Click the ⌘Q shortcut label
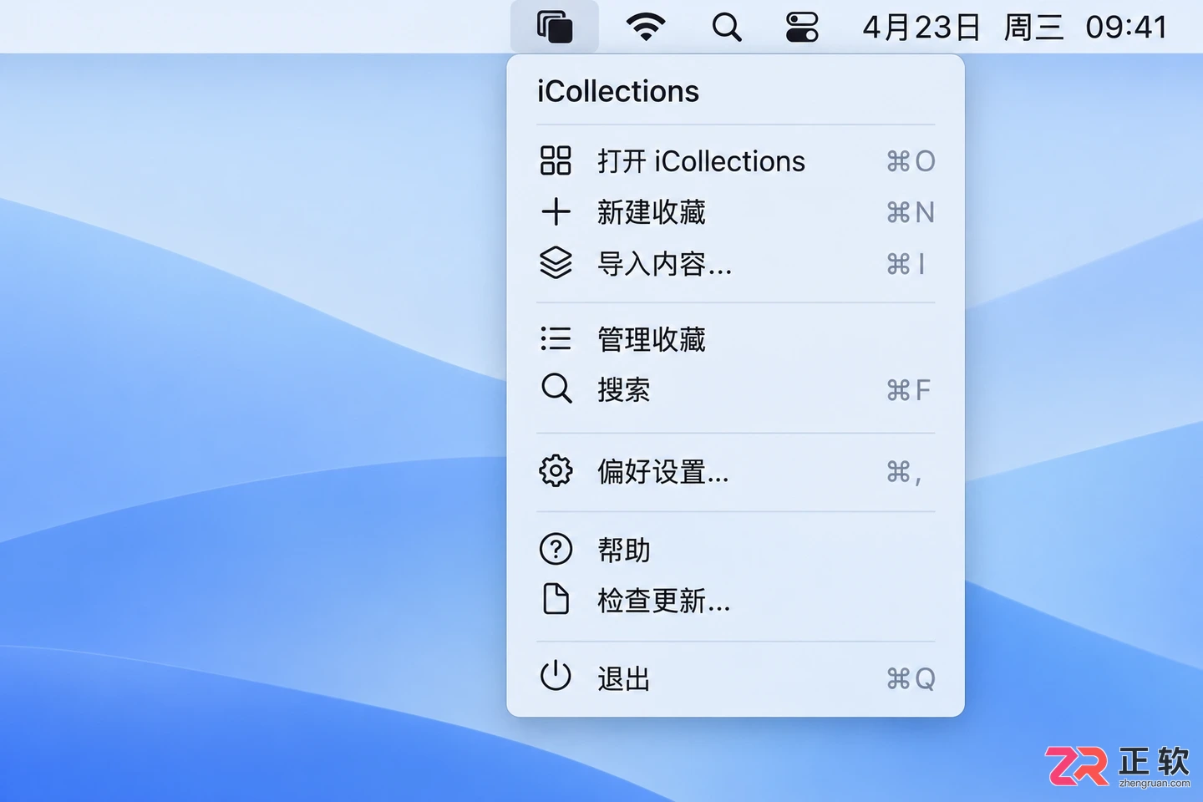Screen dimensions: 1203x802 (x=911, y=678)
